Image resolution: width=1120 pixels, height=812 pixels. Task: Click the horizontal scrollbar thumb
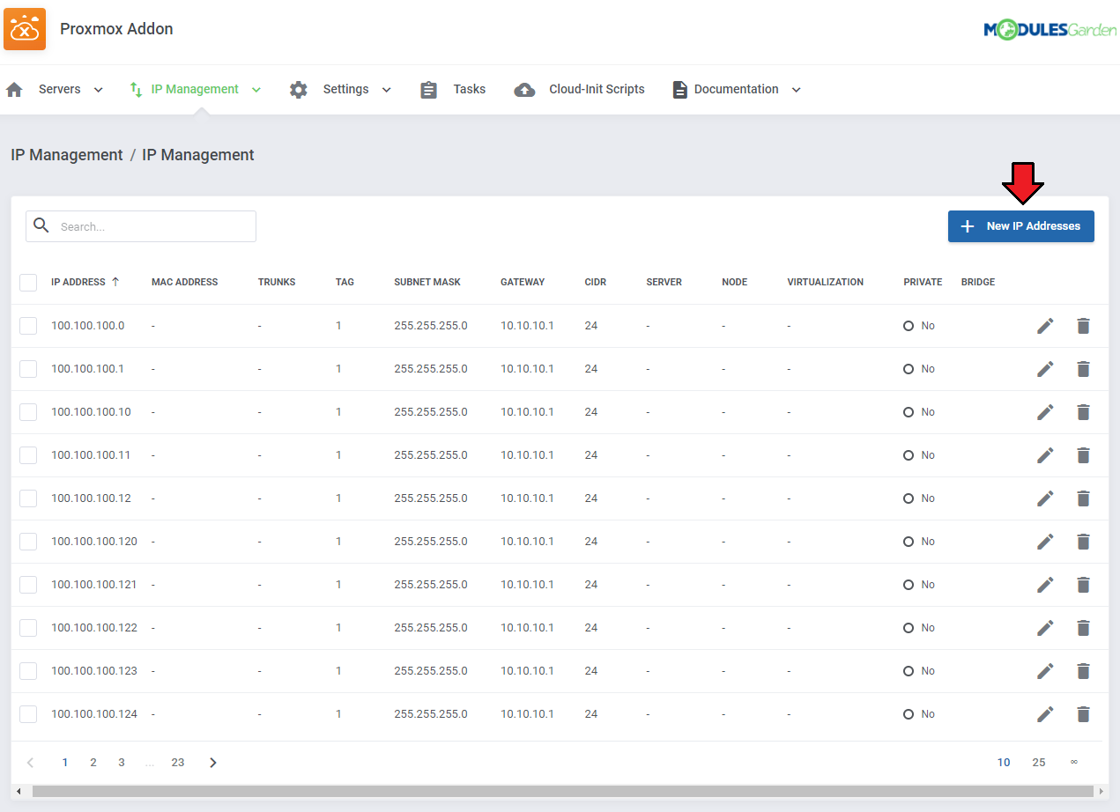[563, 792]
